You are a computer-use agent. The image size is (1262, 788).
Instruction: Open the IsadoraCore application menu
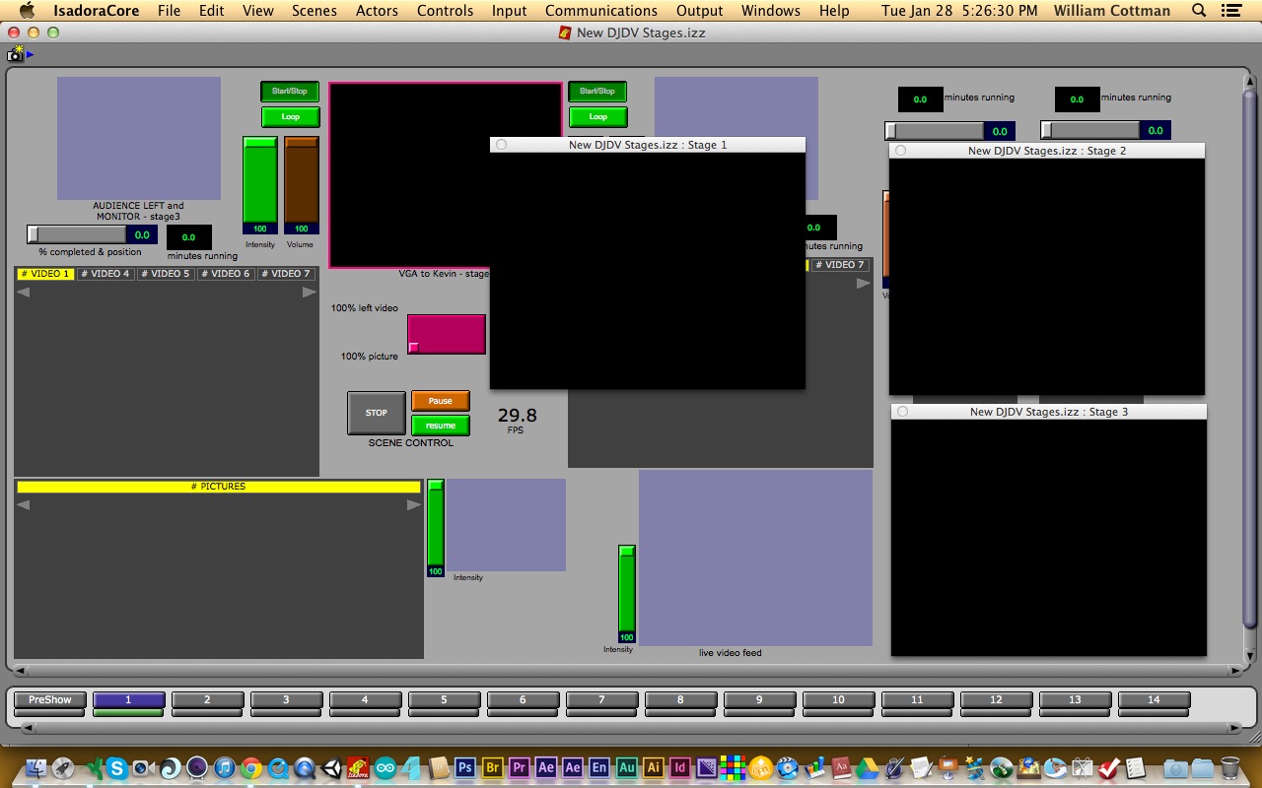tap(97, 11)
